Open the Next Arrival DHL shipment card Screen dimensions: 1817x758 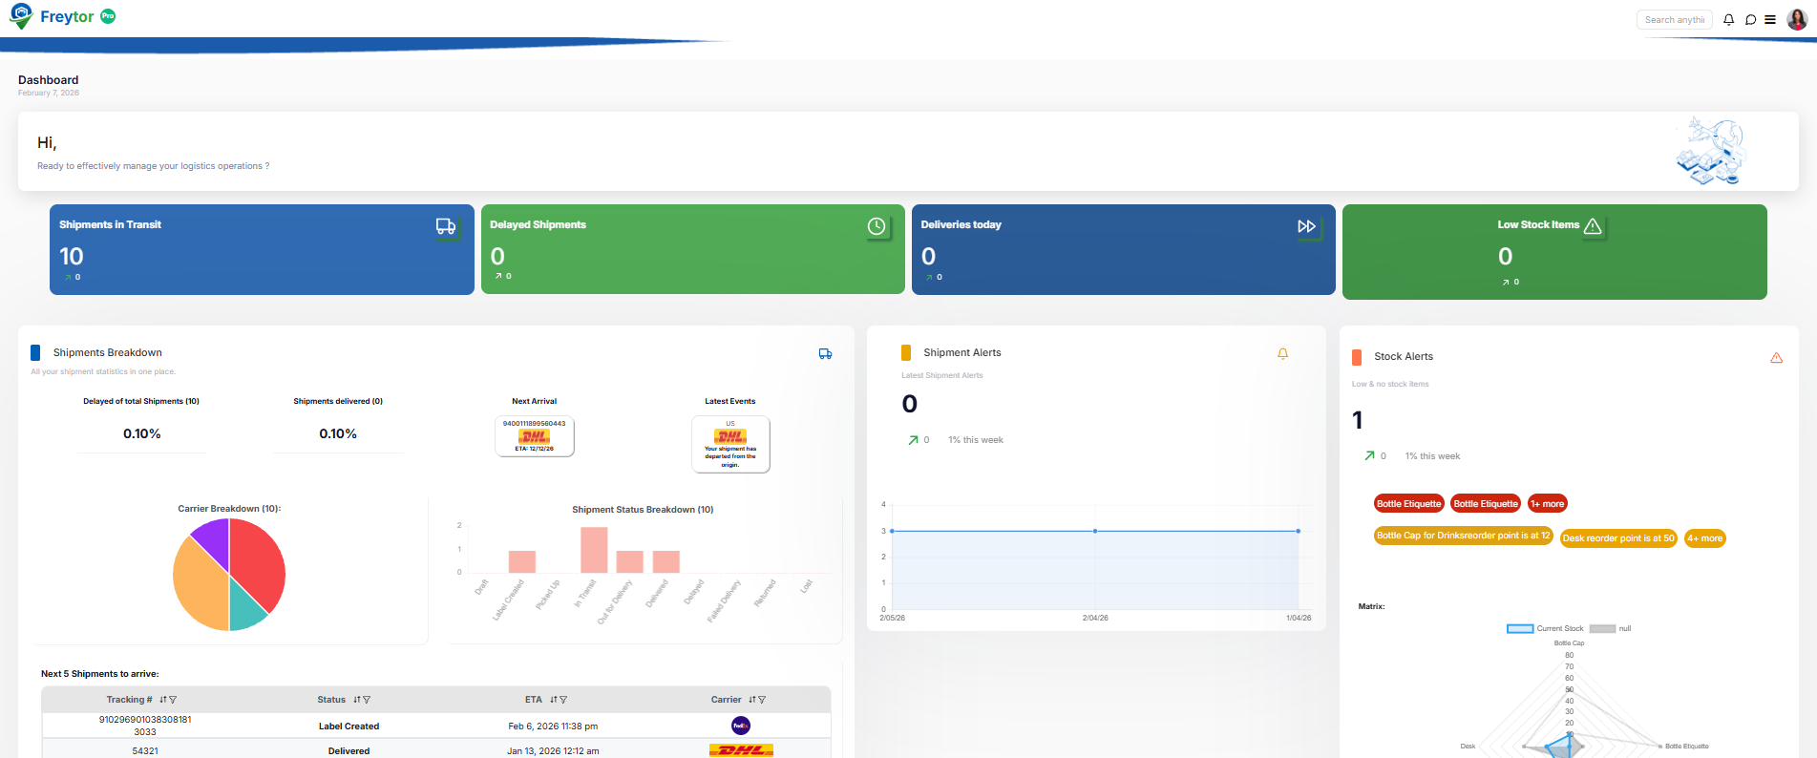[x=535, y=436]
